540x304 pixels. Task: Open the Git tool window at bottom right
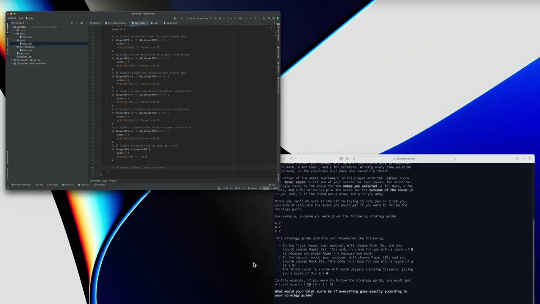coord(273,185)
